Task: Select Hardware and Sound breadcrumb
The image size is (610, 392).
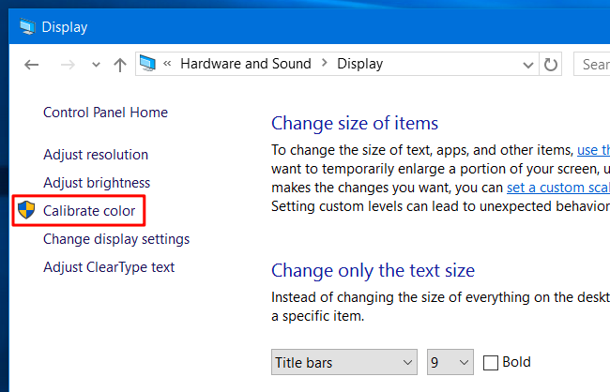Action: point(244,64)
